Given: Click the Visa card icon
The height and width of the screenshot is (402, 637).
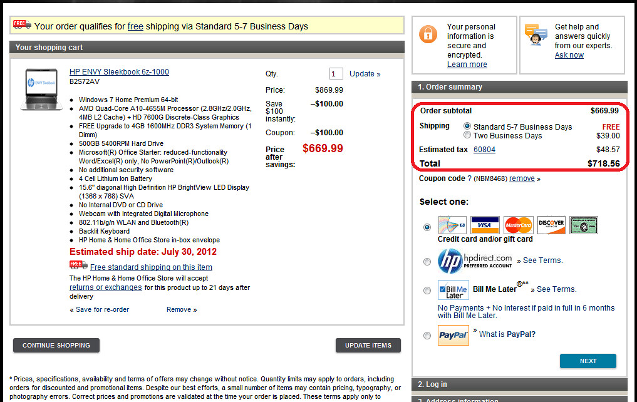Looking at the screenshot, I should point(485,225).
